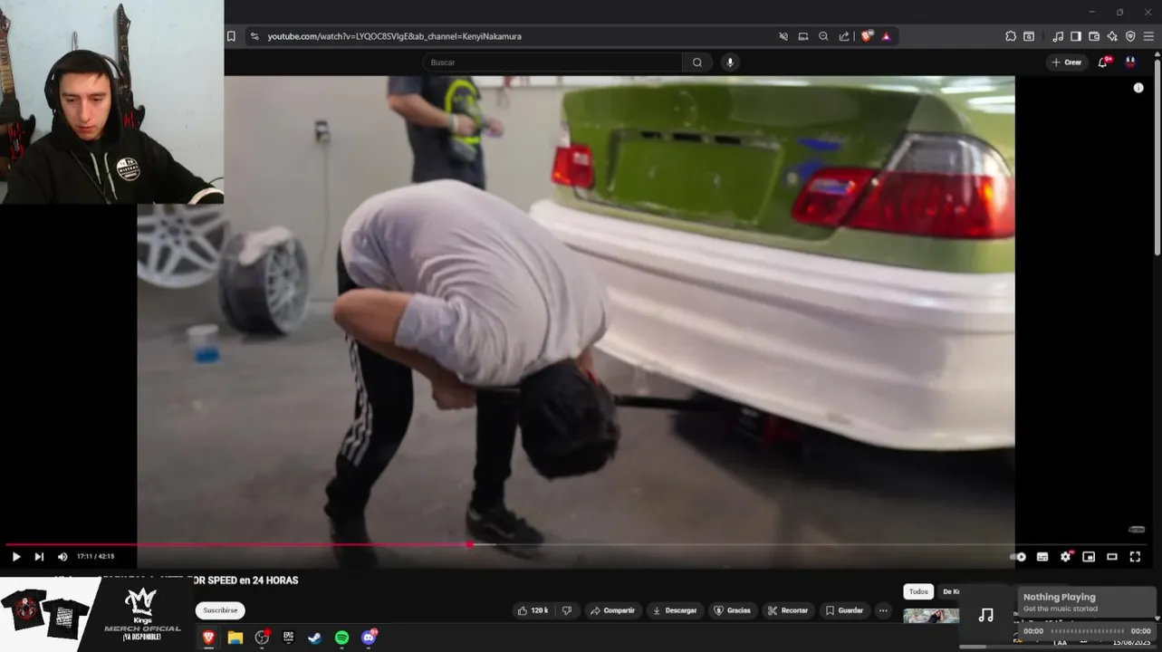Start voice search with microphone
Screen dimensions: 1162x652
pos(730,62)
